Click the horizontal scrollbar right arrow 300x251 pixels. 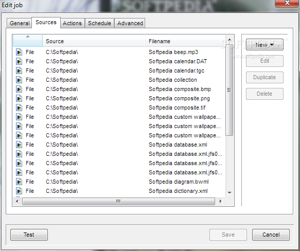point(220,201)
